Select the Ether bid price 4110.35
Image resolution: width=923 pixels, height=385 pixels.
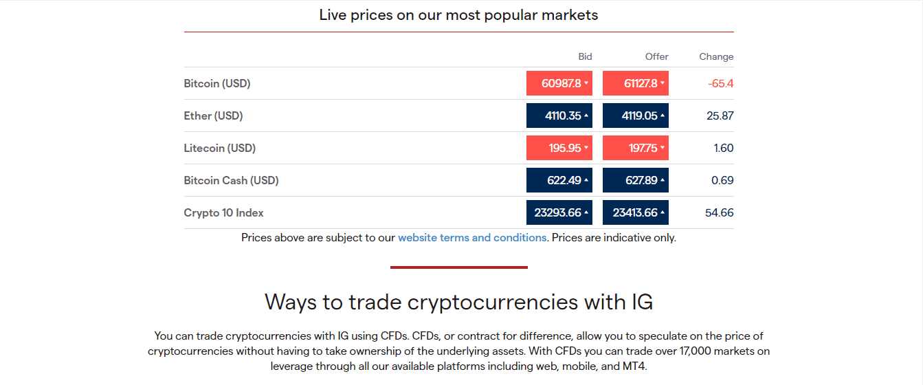pos(559,115)
